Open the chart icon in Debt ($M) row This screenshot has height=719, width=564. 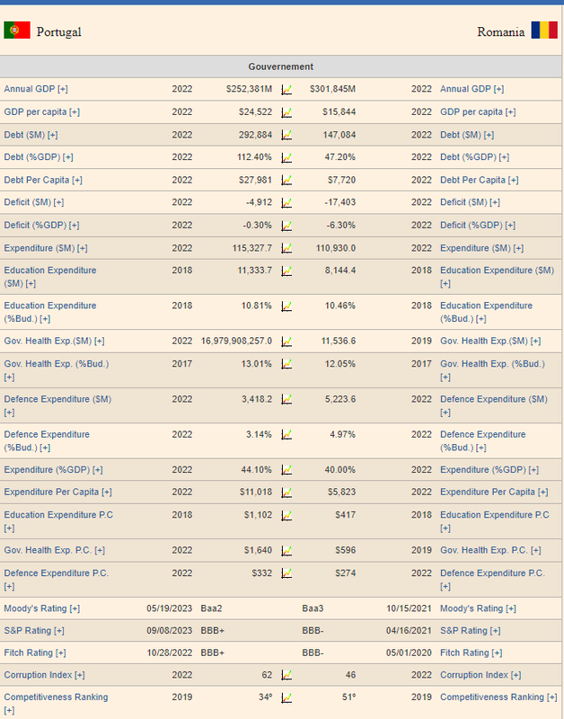(x=286, y=135)
